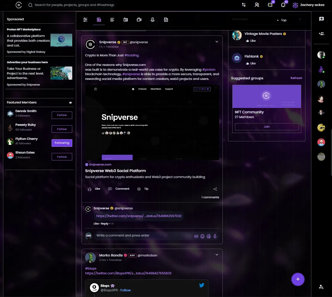The height and width of the screenshot is (297, 332).
Task: Open the swap arrows icon in header
Action: point(244,5)
